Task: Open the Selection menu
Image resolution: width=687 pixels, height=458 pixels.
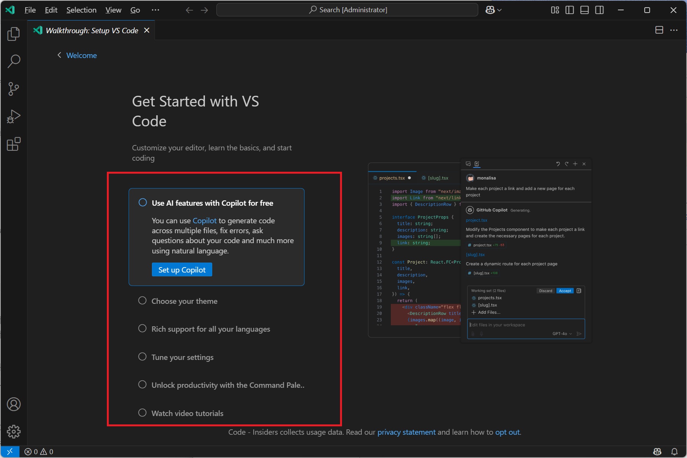Action: 81,10
